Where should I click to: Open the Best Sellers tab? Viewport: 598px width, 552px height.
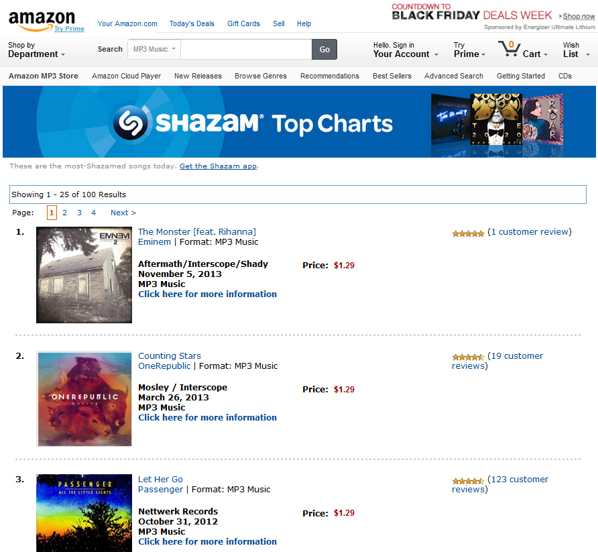click(x=392, y=76)
